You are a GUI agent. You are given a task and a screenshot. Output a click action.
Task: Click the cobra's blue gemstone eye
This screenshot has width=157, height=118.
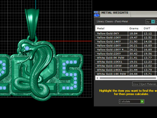tap(27, 48)
